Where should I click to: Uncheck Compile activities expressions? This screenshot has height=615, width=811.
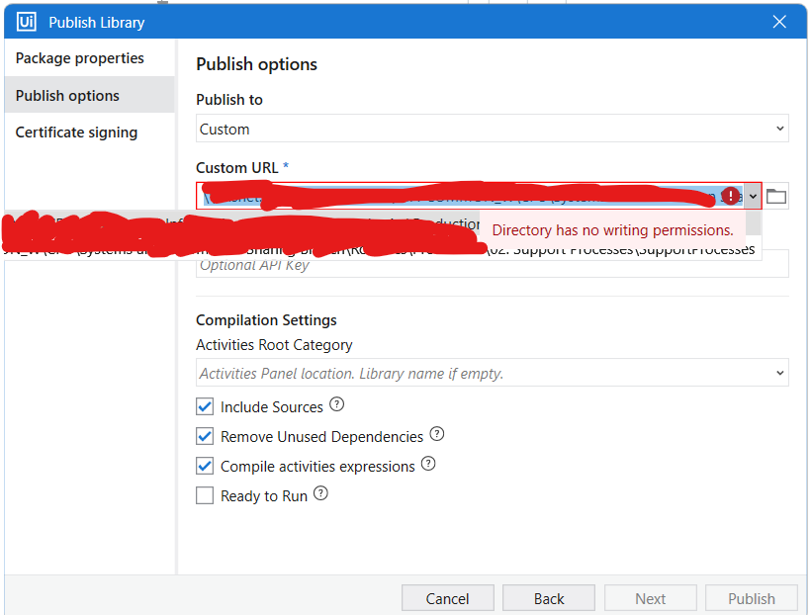point(205,465)
